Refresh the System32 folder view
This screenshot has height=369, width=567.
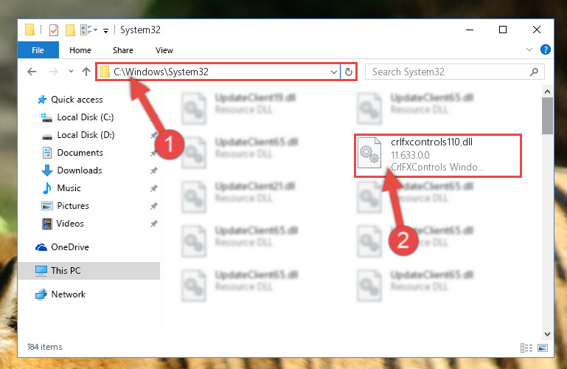[x=349, y=72]
